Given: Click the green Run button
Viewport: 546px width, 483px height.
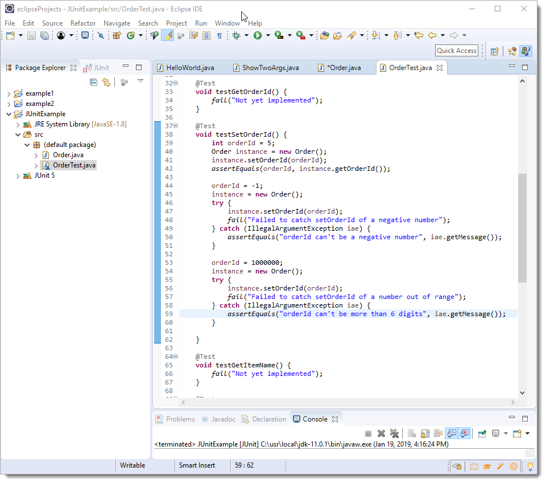Looking at the screenshot, I should tap(258, 35).
